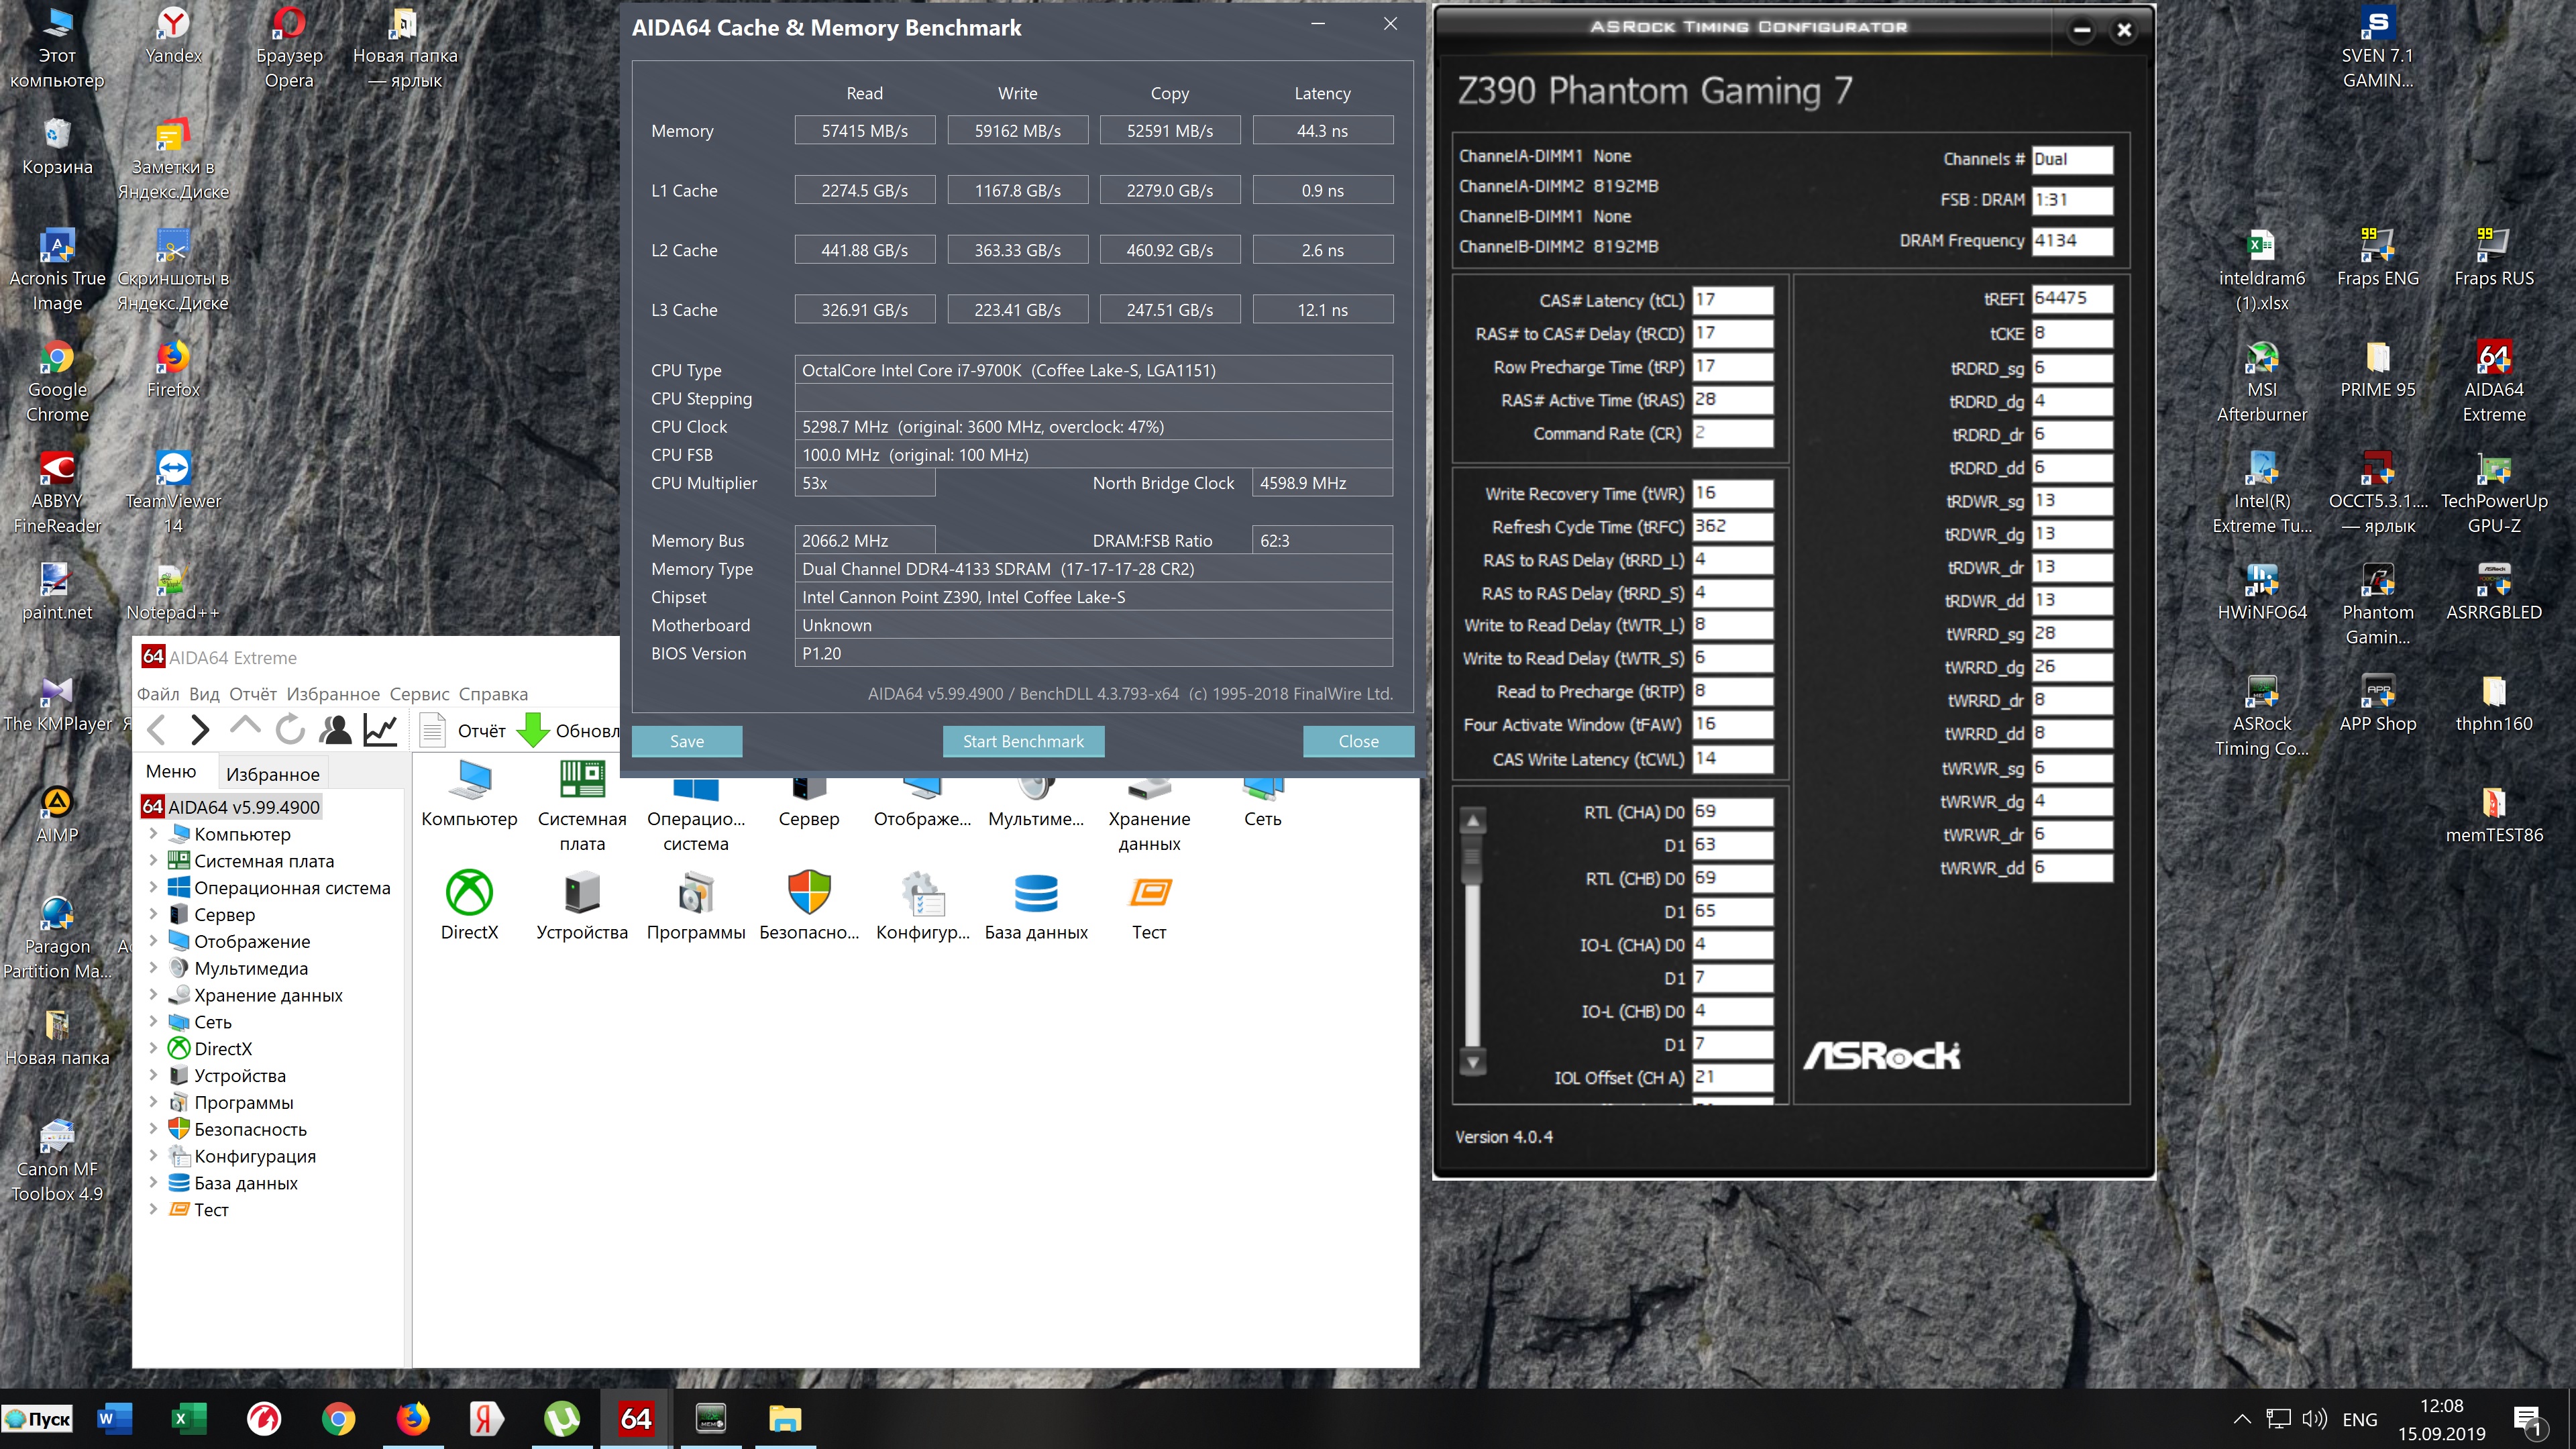The width and height of the screenshot is (2576, 1449).
Task: Open the graph chart toolbar icon
Action: coord(380,730)
